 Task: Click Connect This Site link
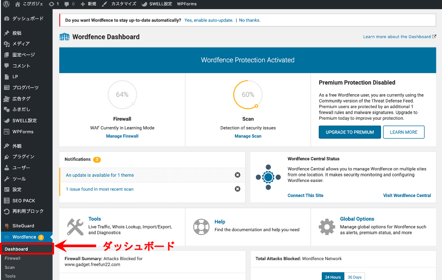click(305, 195)
